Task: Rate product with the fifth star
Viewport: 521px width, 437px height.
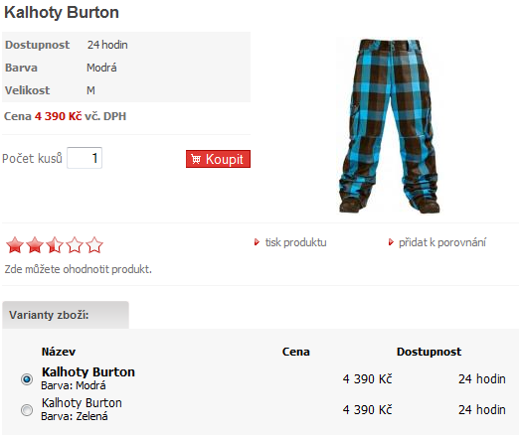Action: click(94, 245)
